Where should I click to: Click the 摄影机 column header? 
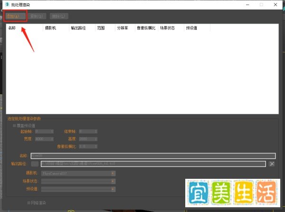point(50,28)
